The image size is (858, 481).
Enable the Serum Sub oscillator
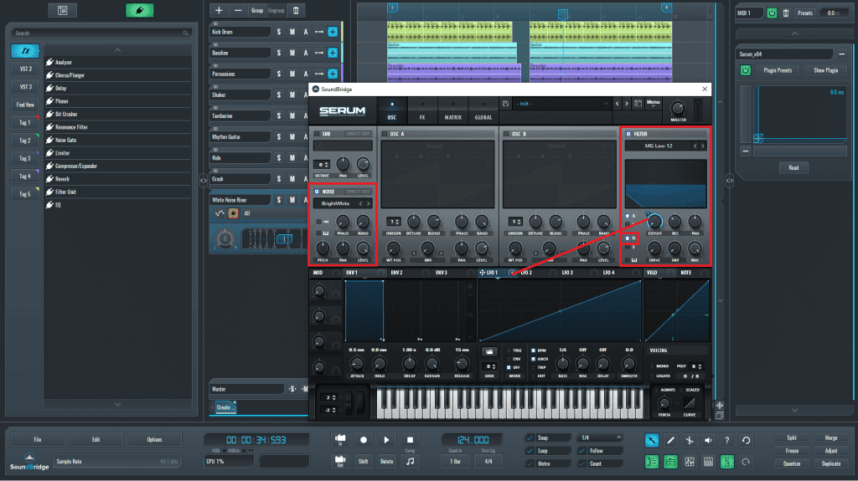point(316,134)
